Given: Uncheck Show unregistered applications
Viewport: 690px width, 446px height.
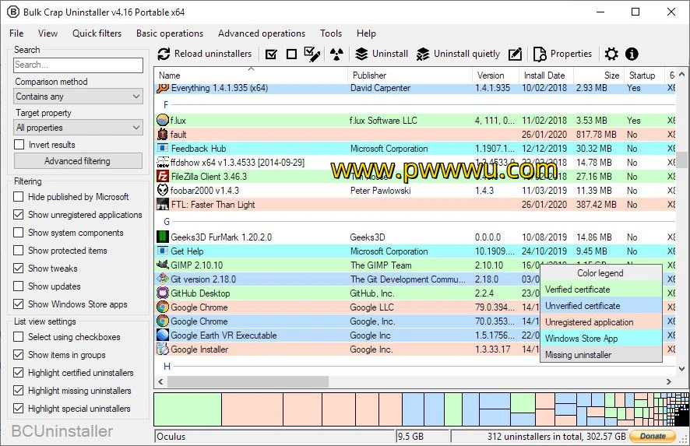Looking at the screenshot, I should coord(19,215).
